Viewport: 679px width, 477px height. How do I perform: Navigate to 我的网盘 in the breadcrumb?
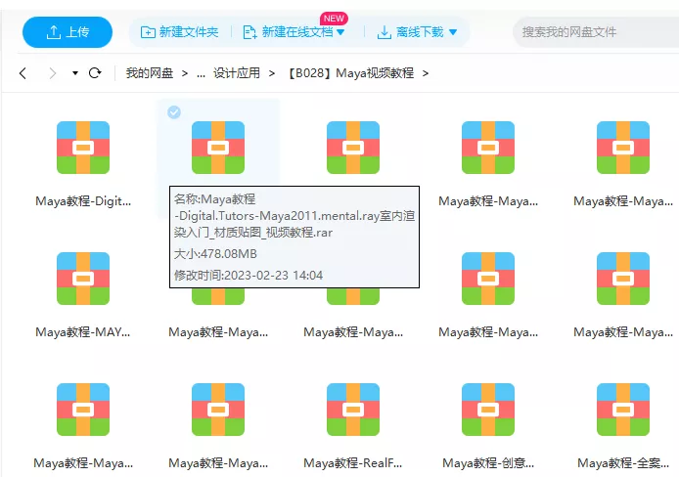150,73
